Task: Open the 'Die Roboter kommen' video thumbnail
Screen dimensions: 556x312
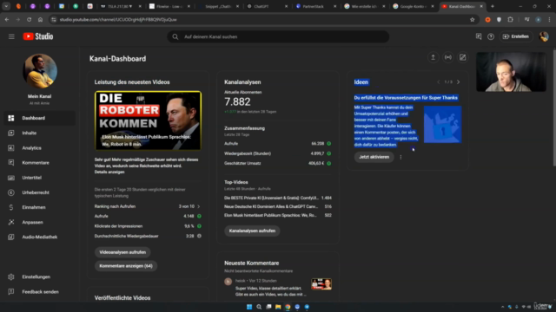Action: click(148, 120)
